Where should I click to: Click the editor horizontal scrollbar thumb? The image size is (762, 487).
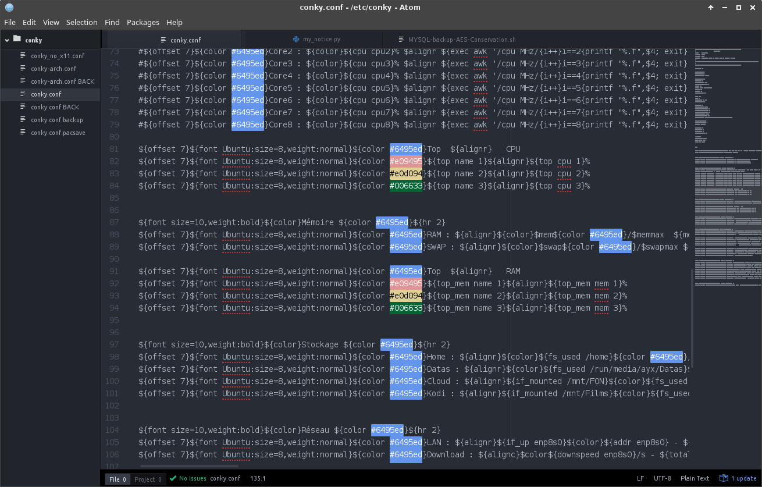pos(189,465)
